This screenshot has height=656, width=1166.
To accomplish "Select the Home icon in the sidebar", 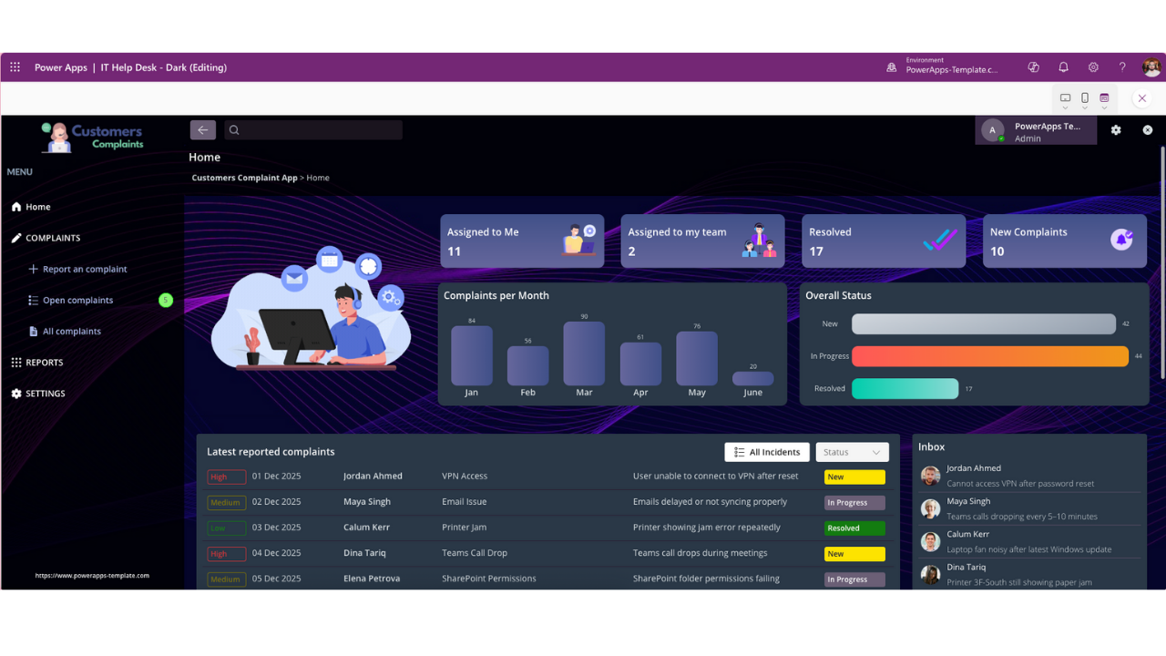I will click(x=15, y=207).
